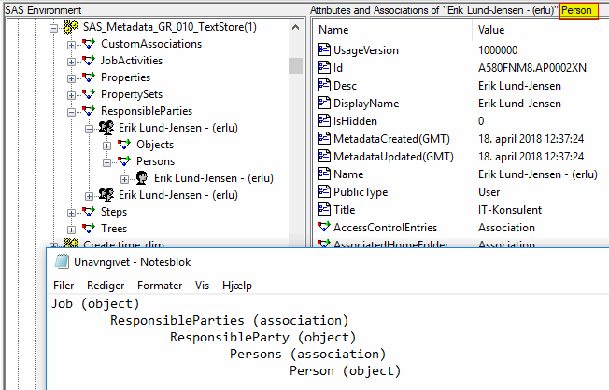Expand the Objects association node
609x390 pixels.
pos(106,145)
